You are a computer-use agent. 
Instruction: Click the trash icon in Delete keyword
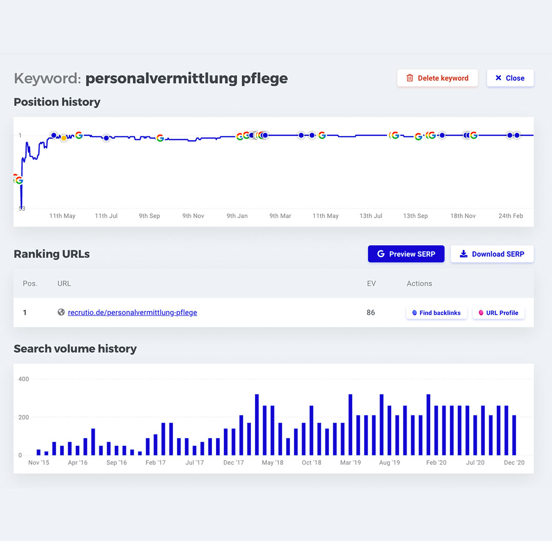(x=410, y=78)
